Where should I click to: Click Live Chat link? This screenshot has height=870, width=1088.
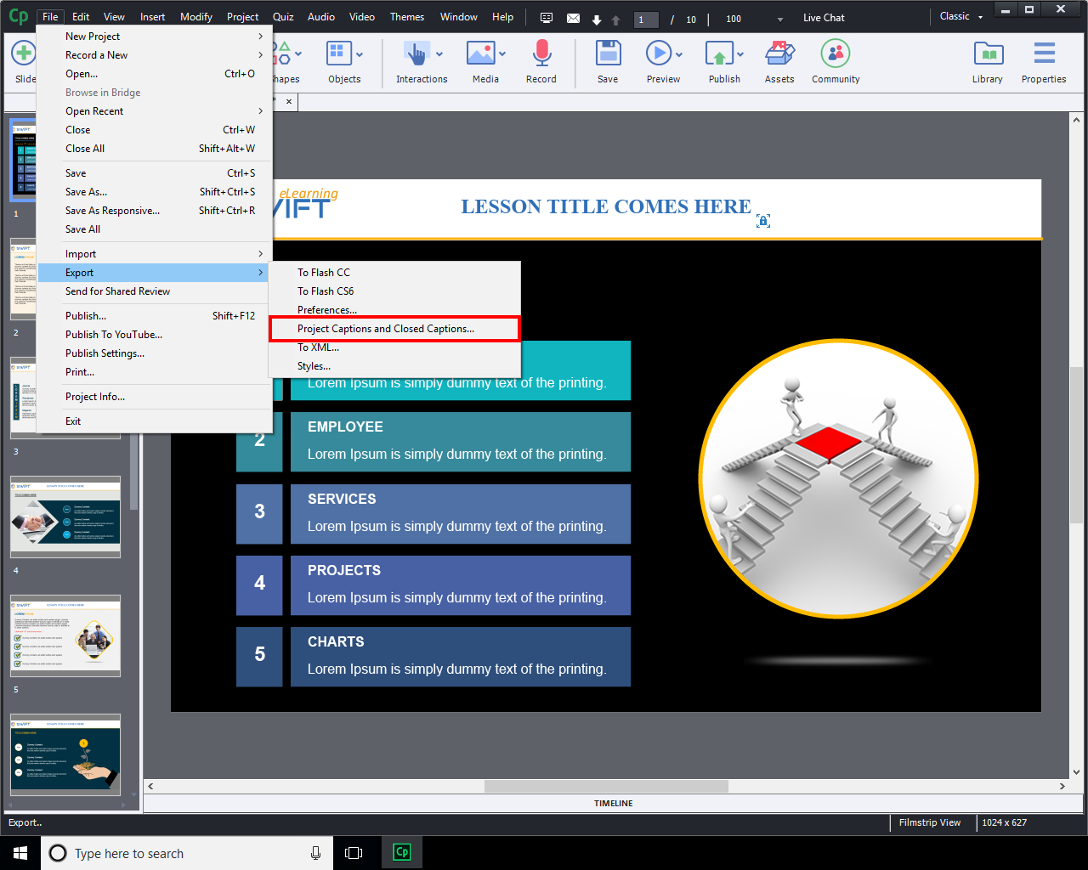(824, 18)
